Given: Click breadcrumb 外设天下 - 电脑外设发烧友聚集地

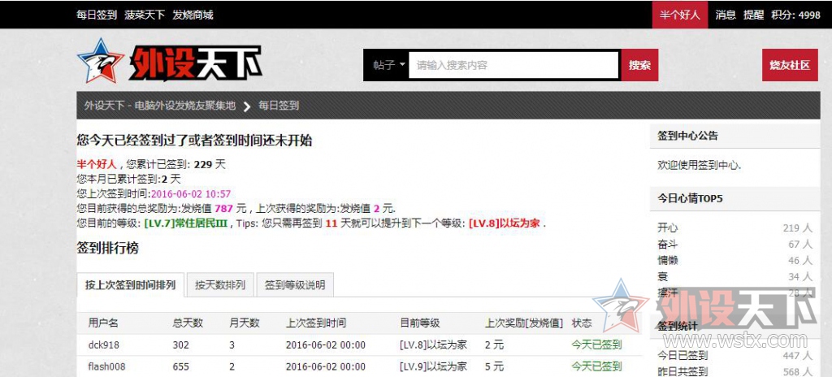Looking at the screenshot, I should (x=160, y=105).
